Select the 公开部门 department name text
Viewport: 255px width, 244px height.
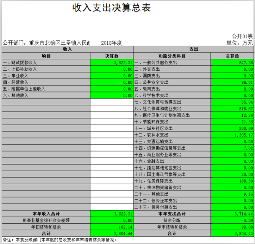46,43
